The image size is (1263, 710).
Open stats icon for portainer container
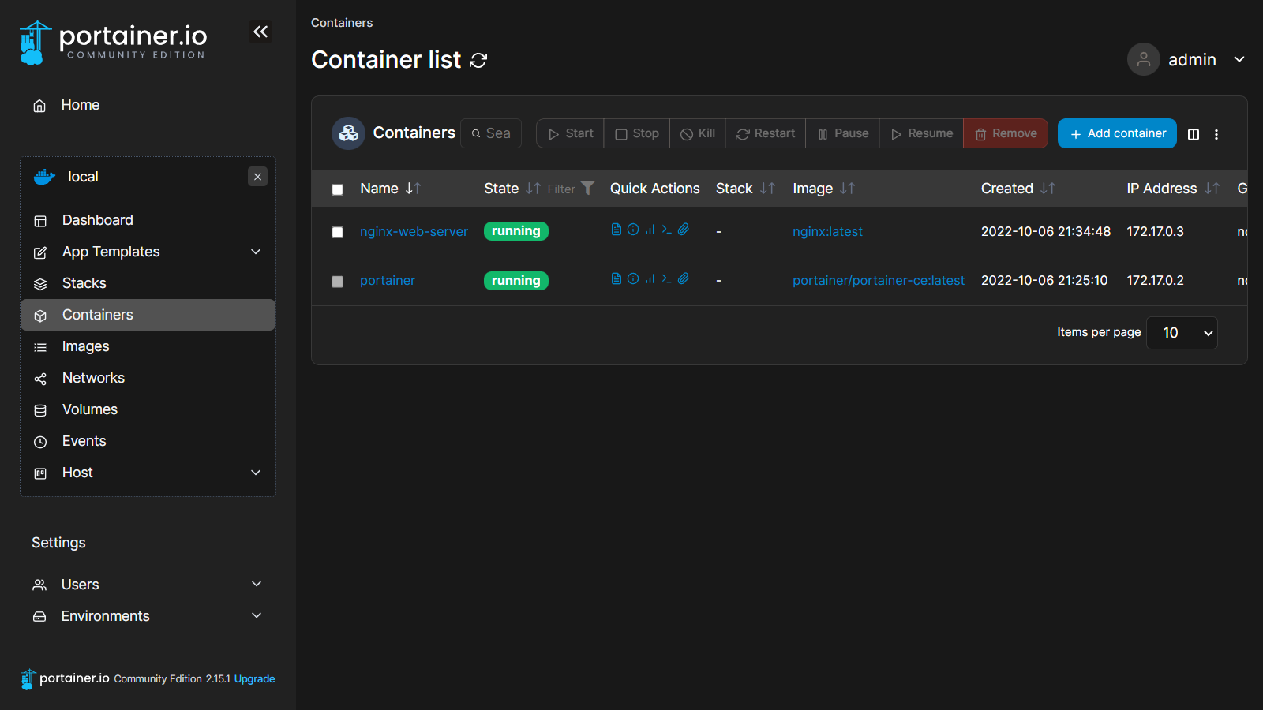click(x=650, y=278)
